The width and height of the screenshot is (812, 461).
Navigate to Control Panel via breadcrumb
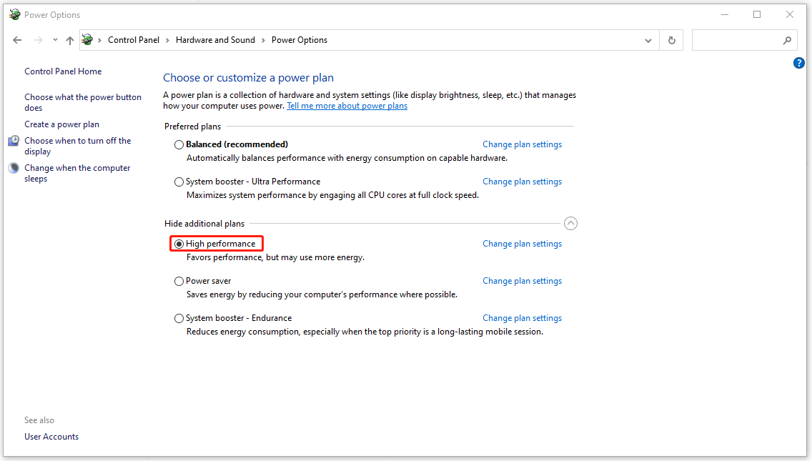133,39
